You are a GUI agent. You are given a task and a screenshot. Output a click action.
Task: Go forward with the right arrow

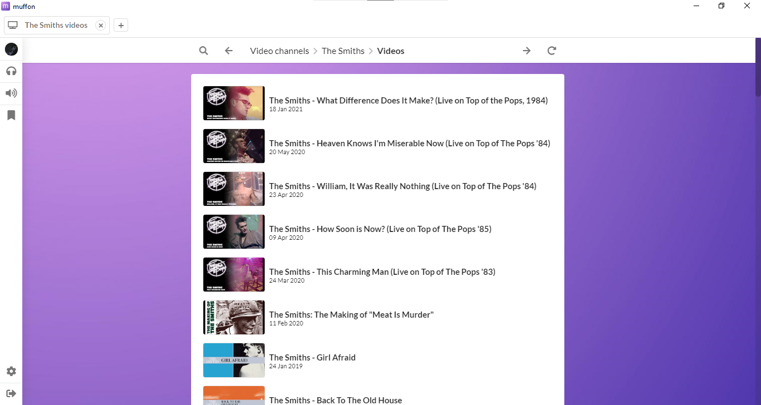[x=526, y=51]
